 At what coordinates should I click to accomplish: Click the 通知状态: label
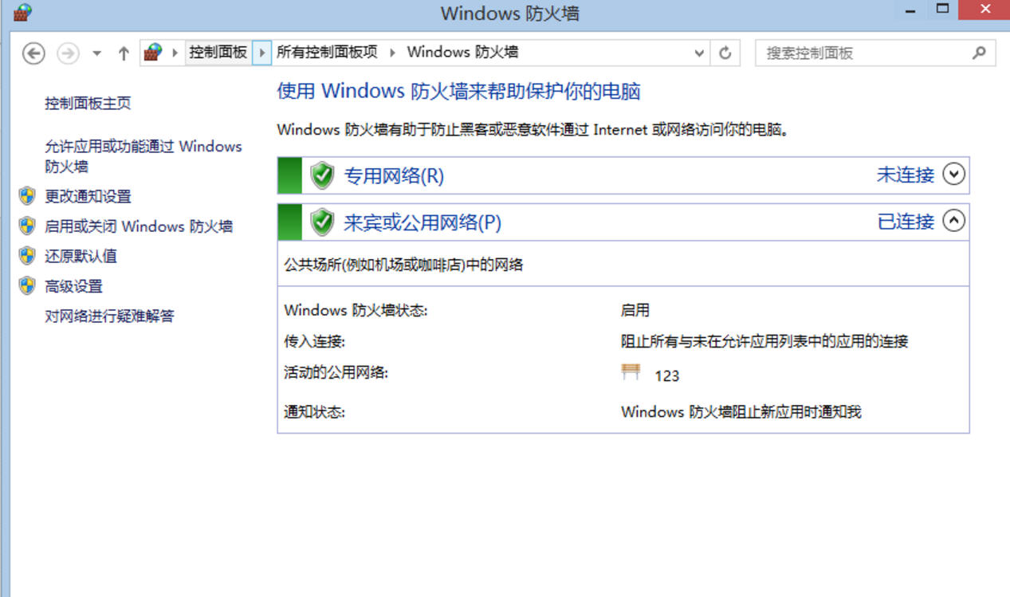[314, 412]
